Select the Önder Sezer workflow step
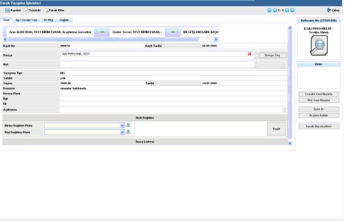The height and width of the screenshot is (221, 345). [137, 32]
